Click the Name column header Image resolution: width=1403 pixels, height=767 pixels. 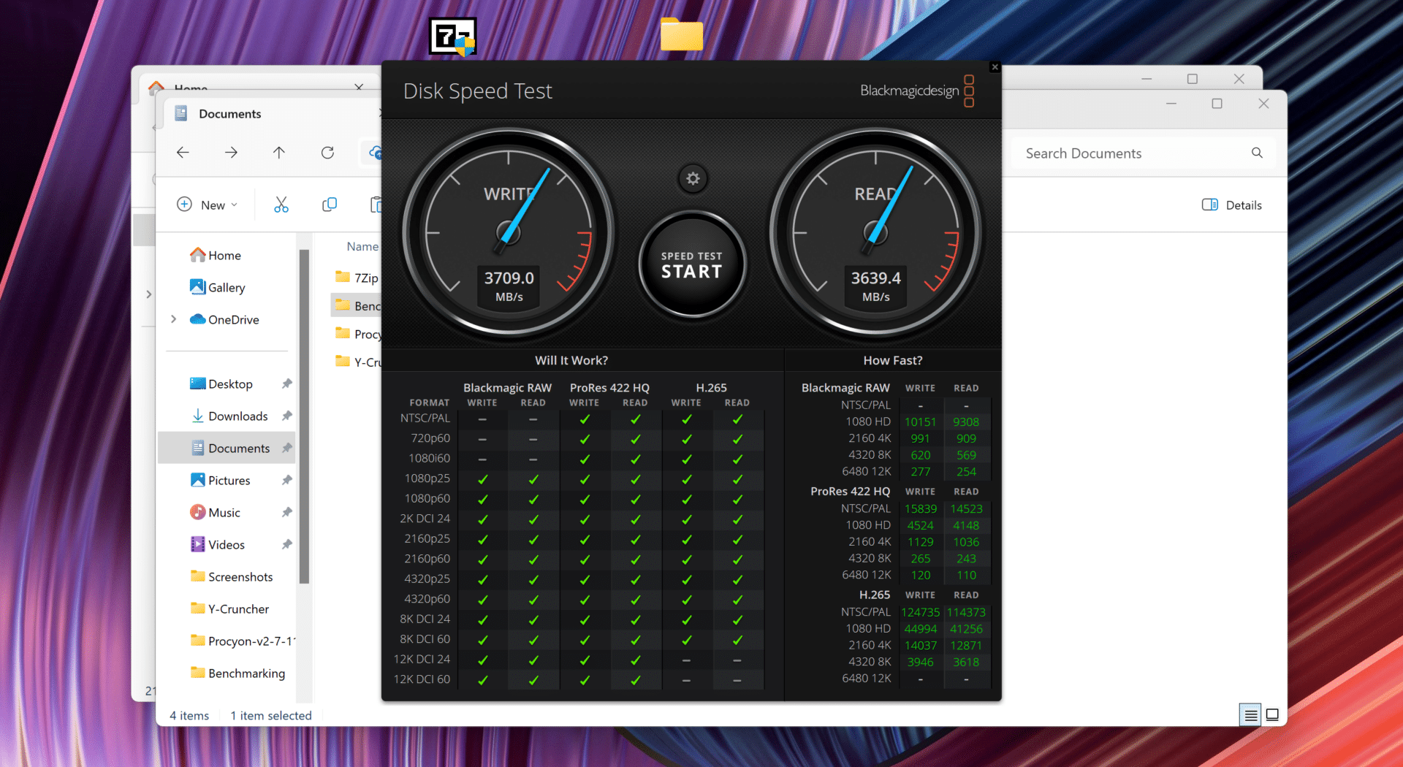tap(362, 246)
